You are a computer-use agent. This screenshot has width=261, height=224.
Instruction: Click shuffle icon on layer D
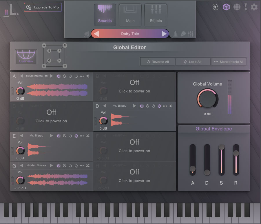(171, 106)
